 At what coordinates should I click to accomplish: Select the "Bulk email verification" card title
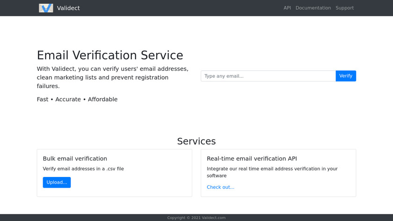[75, 159]
